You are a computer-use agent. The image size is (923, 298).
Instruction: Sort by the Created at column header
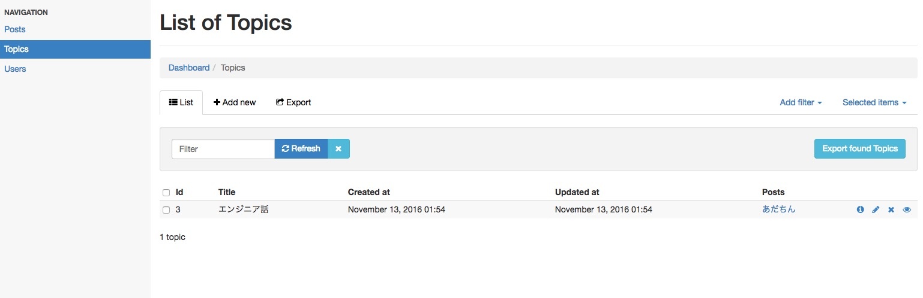pyautogui.click(x=368, y=192)
